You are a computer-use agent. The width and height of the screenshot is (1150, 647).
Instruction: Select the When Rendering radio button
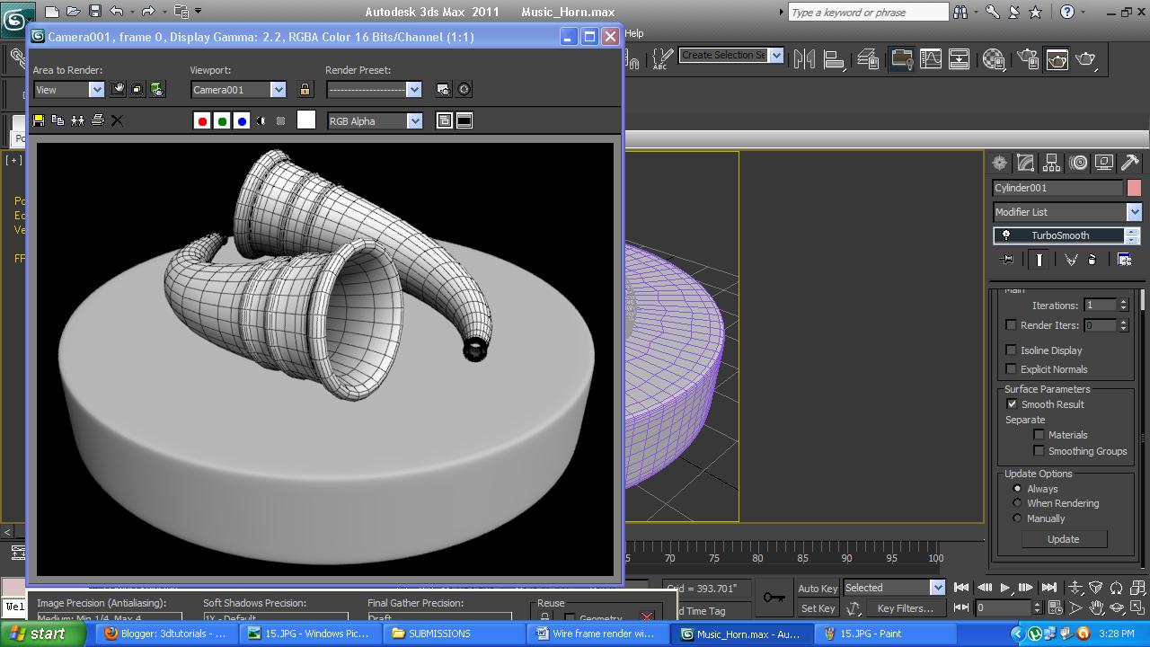[1017, 503]
